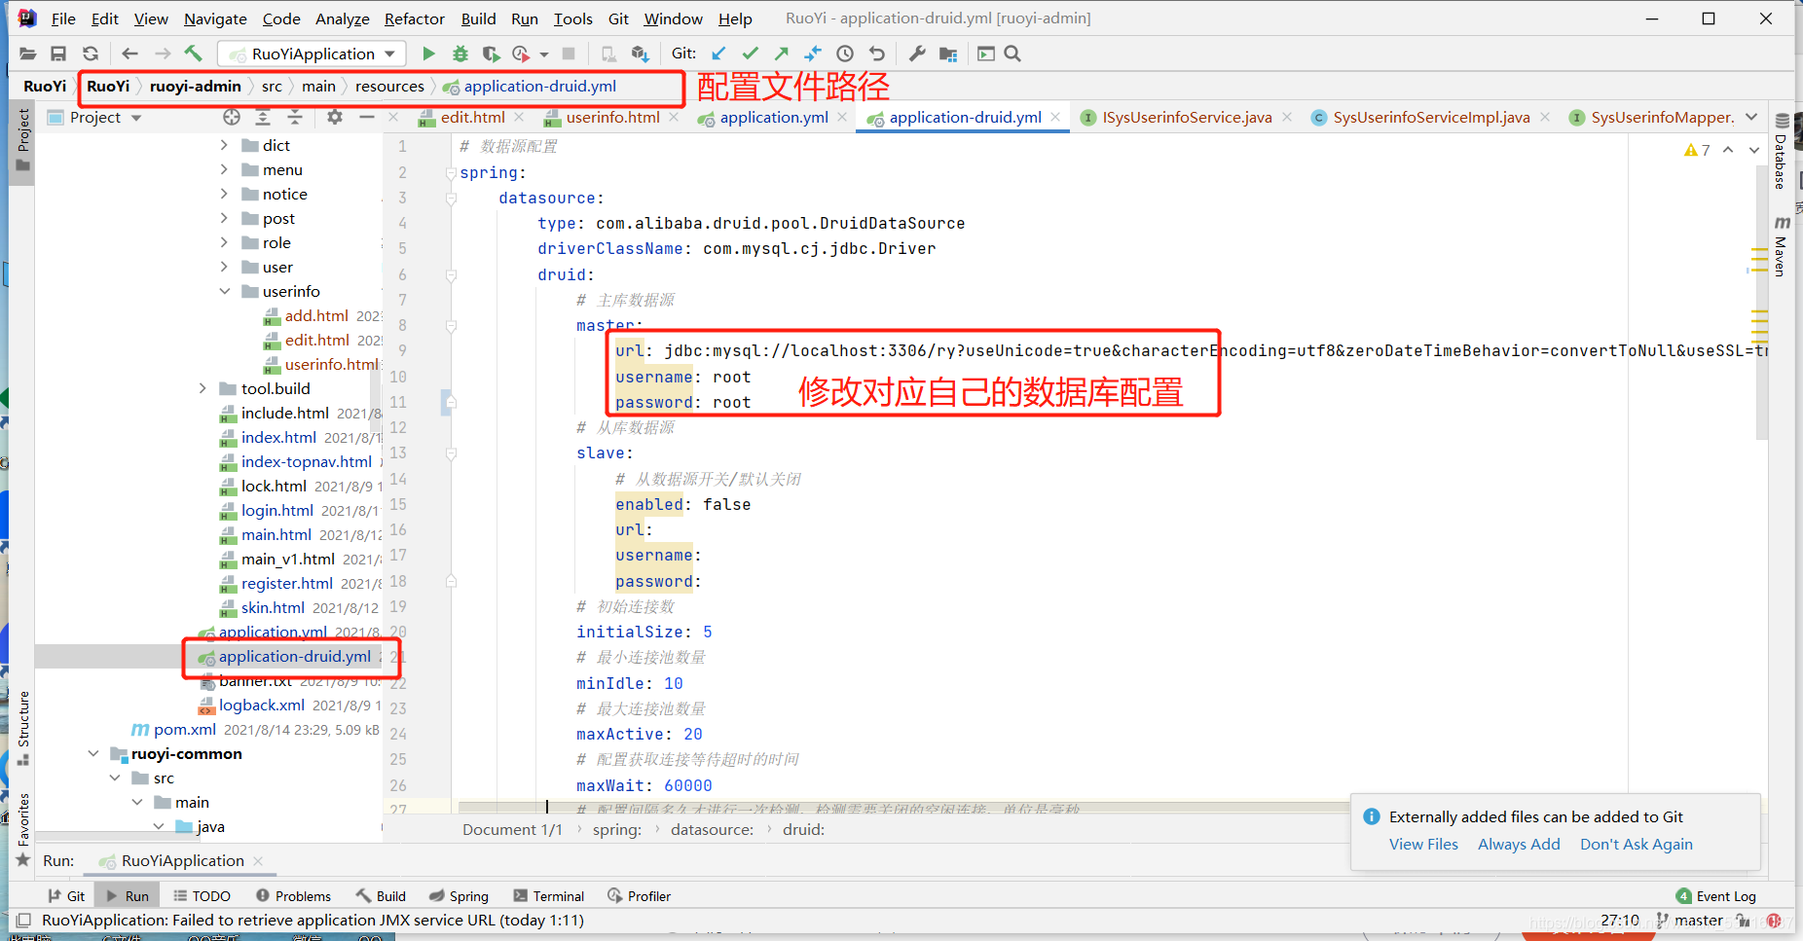The width and height of the screenshot is (1803, 941).
Task: Expand the menu folder
Action: pyautogui.click(x=224, y=169)
